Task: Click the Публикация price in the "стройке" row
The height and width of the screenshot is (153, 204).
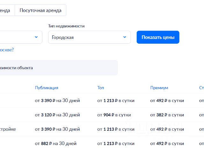Action: click(57, 129)
